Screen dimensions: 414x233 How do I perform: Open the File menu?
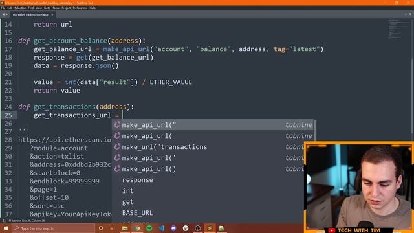(x=3, y=8)
